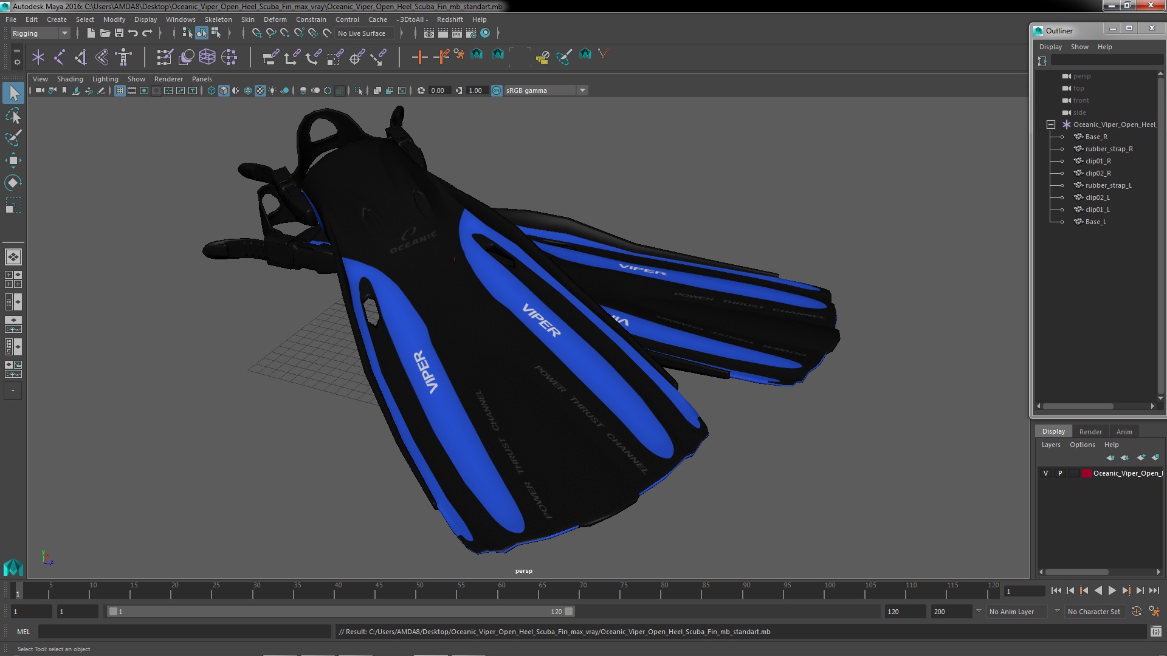This screenshot has height=656, width=1167.
Task: Create a locator from the shelf
Action: tap(38, 57)
